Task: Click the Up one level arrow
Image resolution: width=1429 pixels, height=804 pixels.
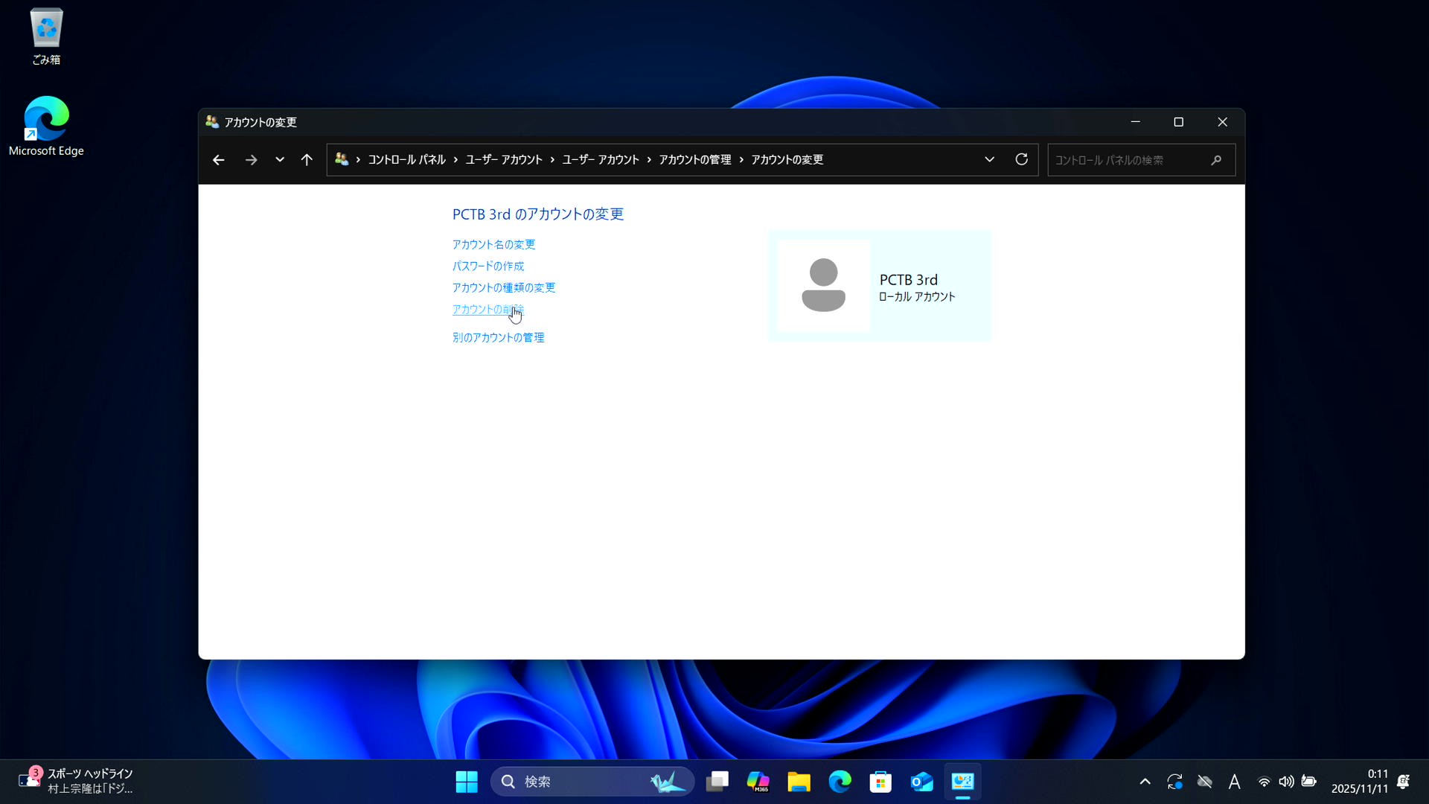Action: pos(307,160)
